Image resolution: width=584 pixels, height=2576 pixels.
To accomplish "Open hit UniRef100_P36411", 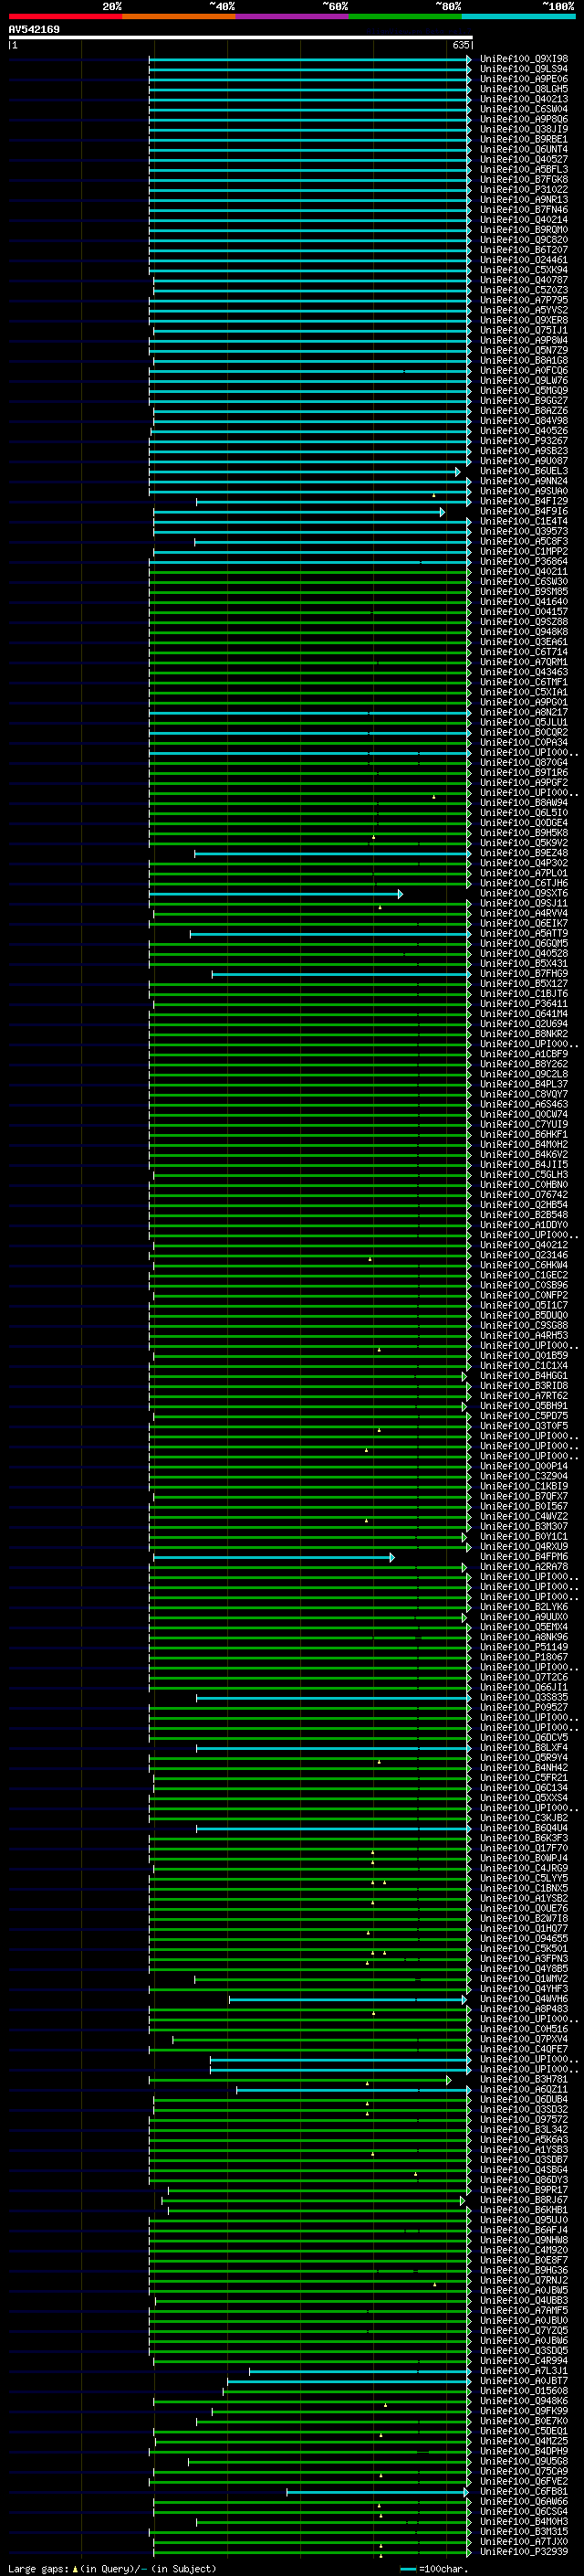I will tap(523, 1005).
